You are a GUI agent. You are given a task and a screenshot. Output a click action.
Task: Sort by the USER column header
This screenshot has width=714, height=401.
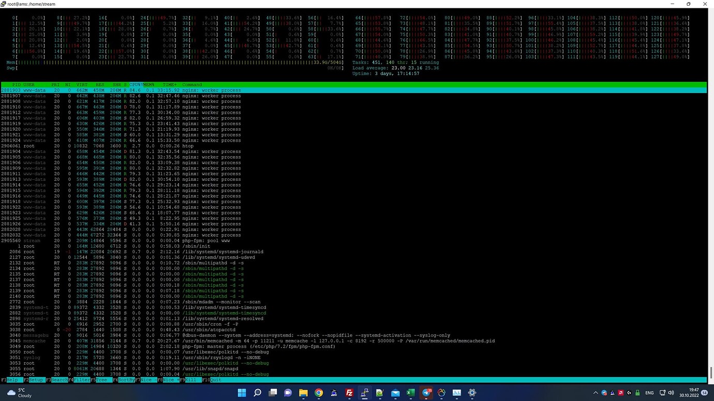point(29,85)
